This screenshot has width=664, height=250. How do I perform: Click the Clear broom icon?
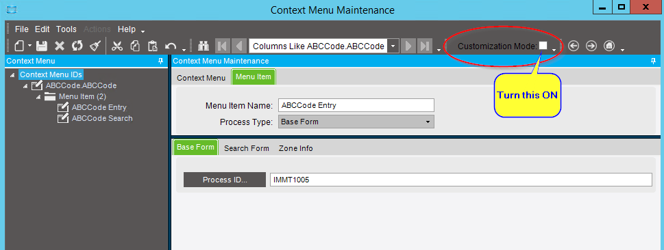pyautogui.click(x=95, y=46)
